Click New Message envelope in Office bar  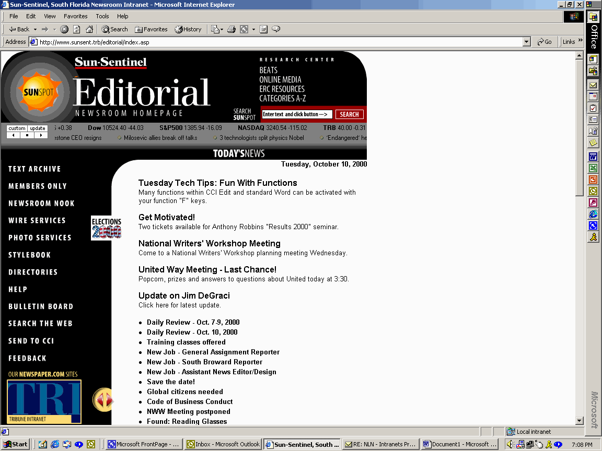click(593, 85)
